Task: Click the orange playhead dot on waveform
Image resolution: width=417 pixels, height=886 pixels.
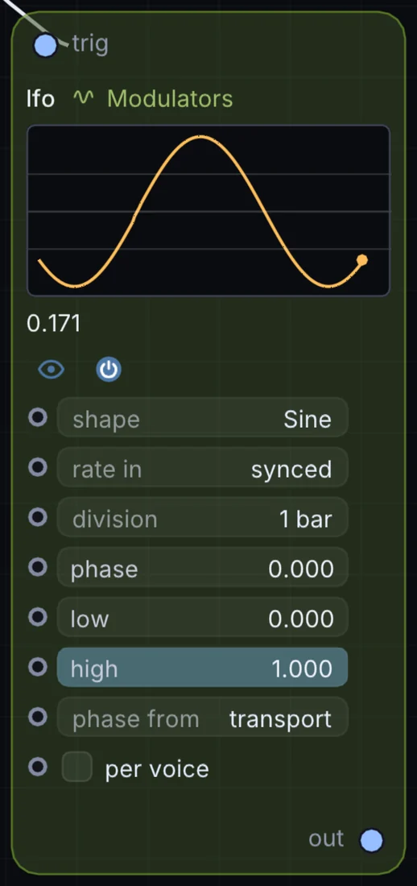Action: click(x=362, y=260)
